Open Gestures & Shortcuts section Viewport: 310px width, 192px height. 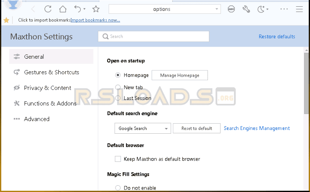[51, 72]
